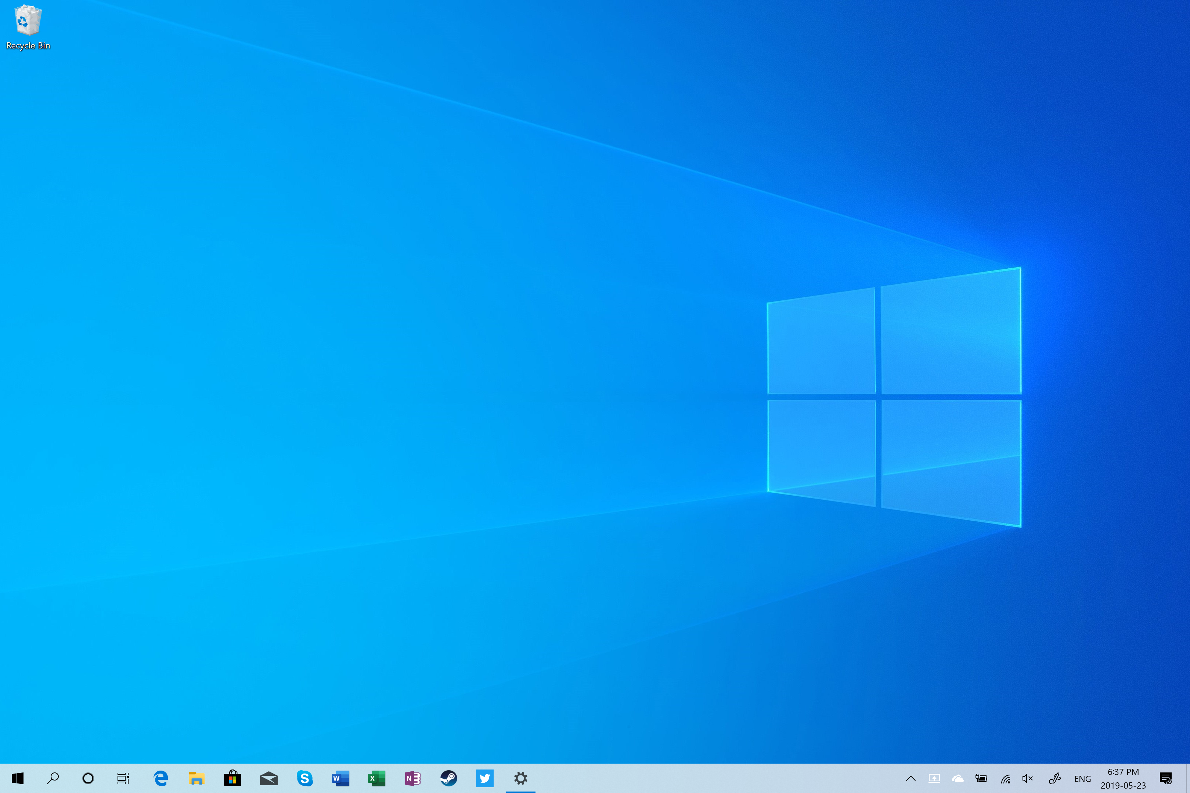The height and width of the screenshot is (793, 1190).
Task: Open the calendar from the clock
Action: tap(1123, 778)
